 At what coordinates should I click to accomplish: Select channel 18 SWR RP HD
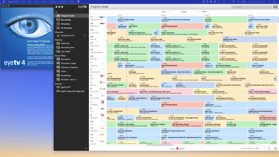coord(98,25)
